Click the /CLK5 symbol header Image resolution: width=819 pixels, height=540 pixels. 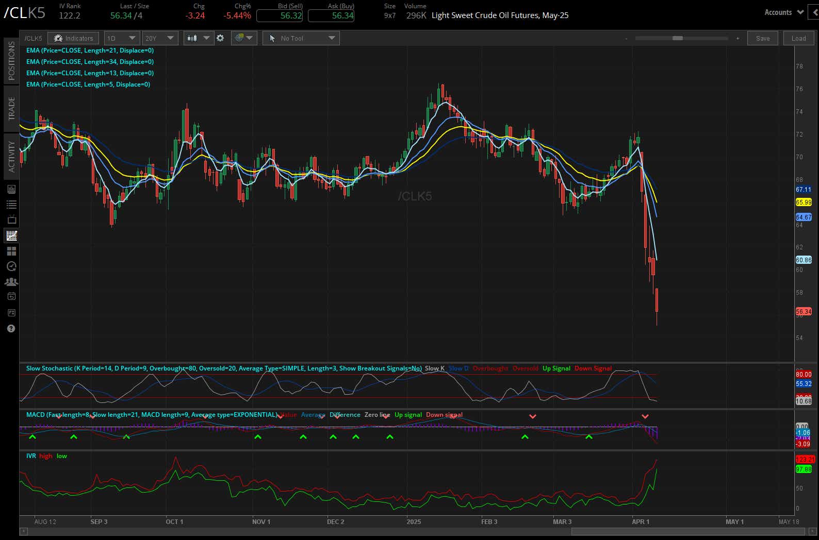coord(24,13)
